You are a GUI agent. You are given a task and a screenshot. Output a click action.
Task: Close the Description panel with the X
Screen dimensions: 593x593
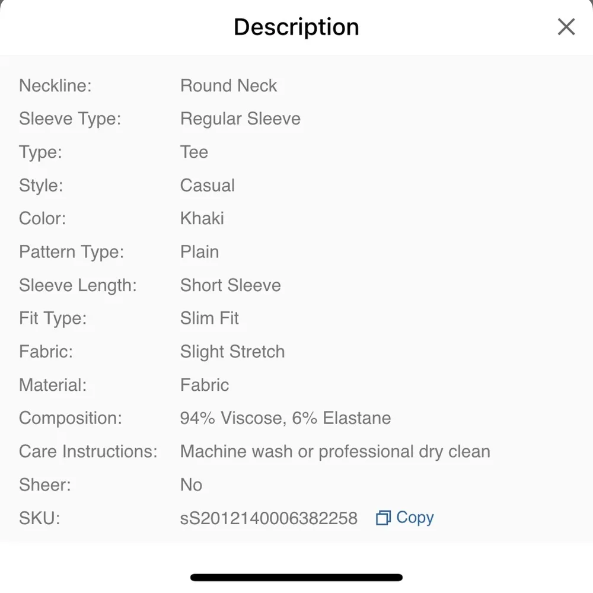pos(566,27)
